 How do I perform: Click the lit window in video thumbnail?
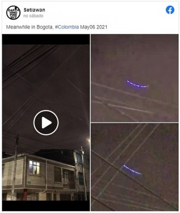click(x=34, y=168)
